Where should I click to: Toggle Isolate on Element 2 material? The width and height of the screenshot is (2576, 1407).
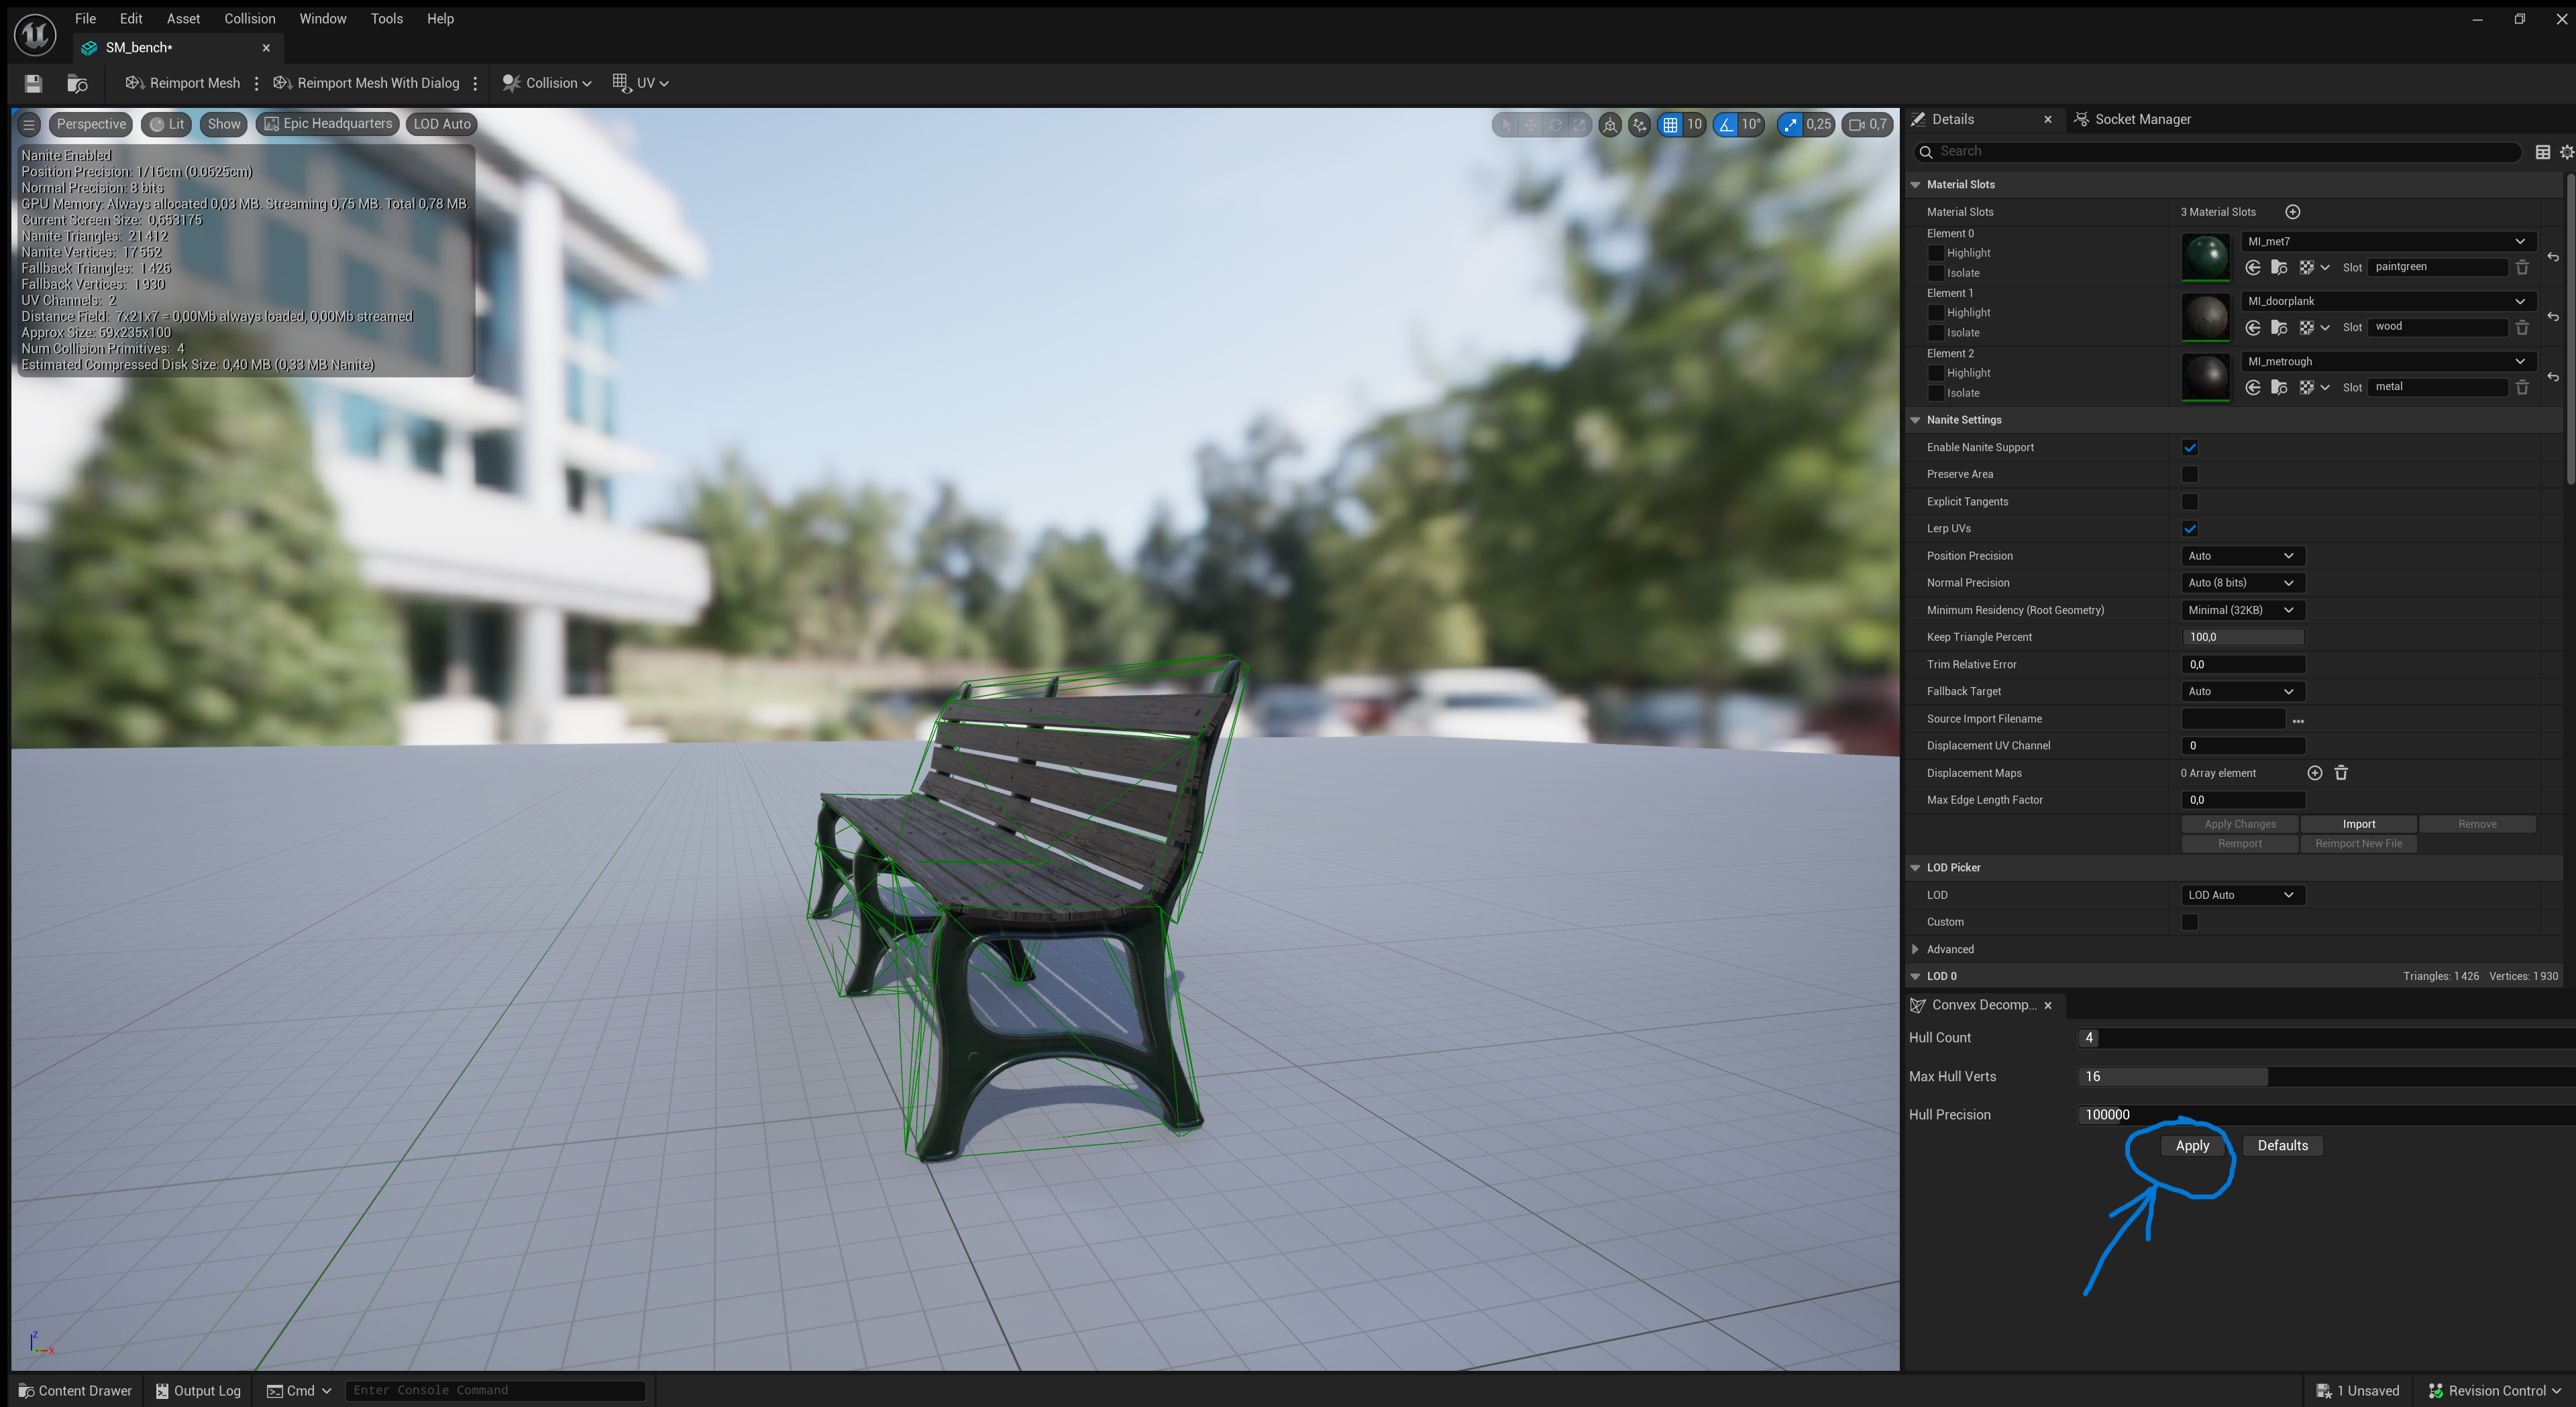coord(1937,393)
